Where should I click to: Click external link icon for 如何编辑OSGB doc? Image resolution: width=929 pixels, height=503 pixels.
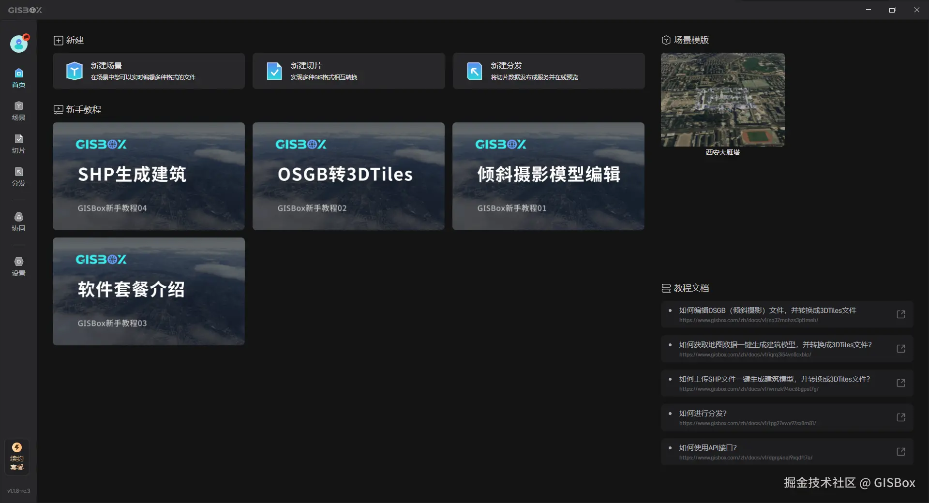[x=900, y=314]
